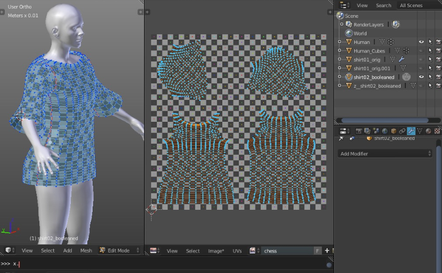
Task: Click the vertex groups icon beside Human
Action: (391, 42)
